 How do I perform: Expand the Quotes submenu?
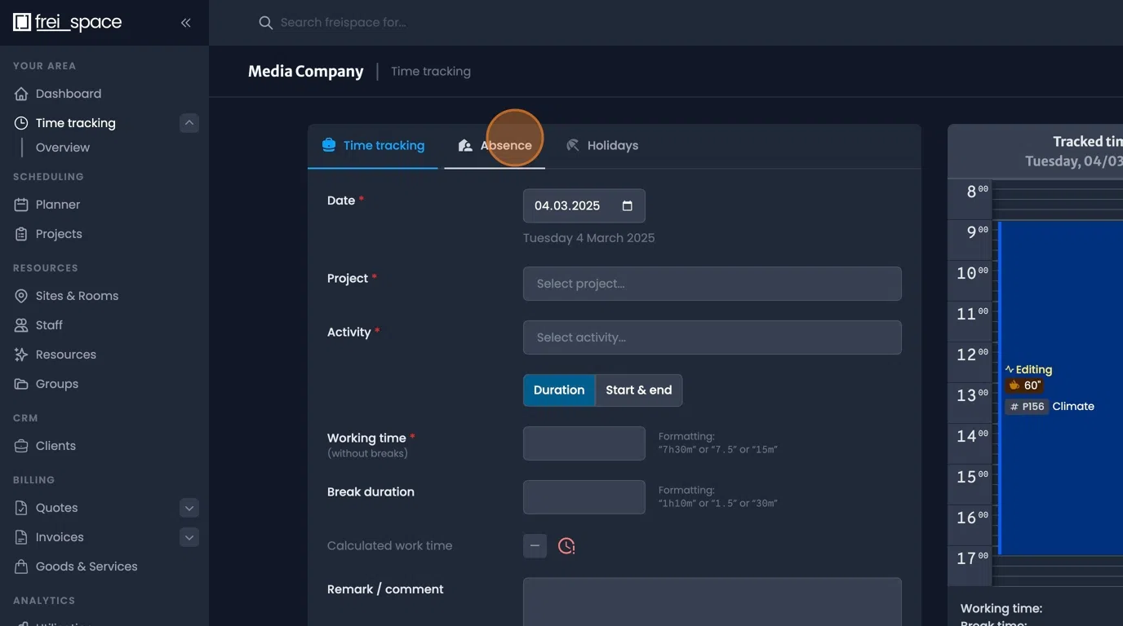click(x=189, y=508)
